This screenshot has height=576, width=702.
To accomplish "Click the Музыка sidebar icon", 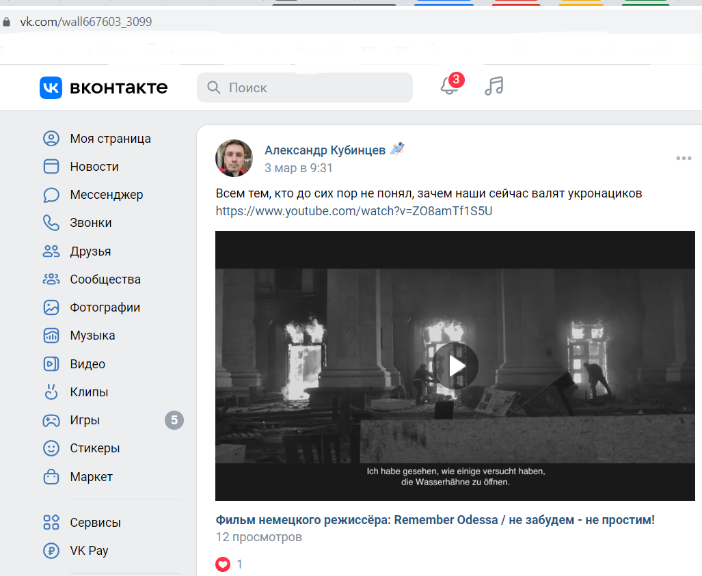I will coord(51,335).
